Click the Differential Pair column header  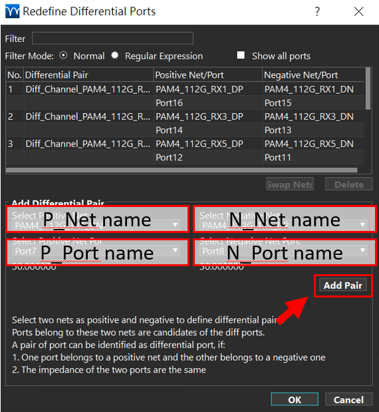[88, 75]
